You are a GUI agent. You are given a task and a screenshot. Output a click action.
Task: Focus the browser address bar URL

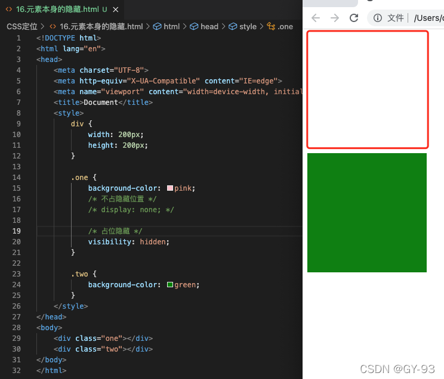tap(428, 18)
